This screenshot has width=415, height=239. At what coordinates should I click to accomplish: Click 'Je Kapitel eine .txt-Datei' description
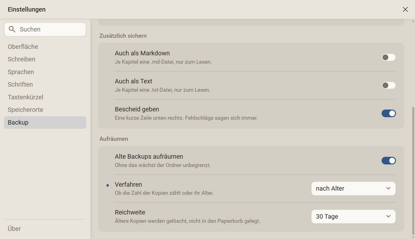(162, 90)
